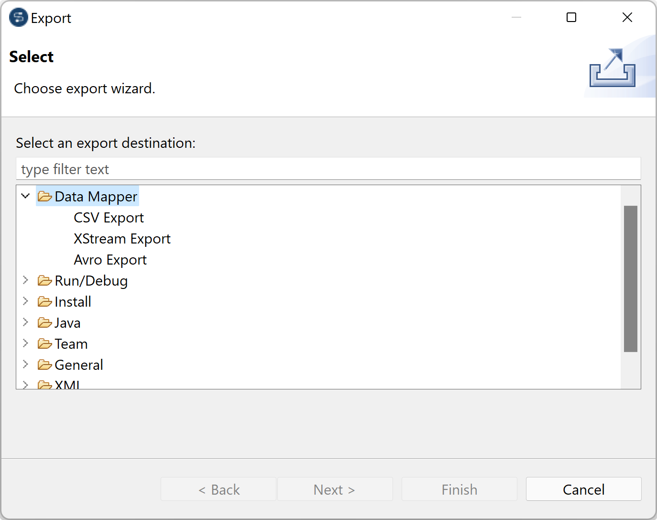This screenshot has height=520, width=657.
Task: Click the Data Mapper folder icon
Action: 45,197
